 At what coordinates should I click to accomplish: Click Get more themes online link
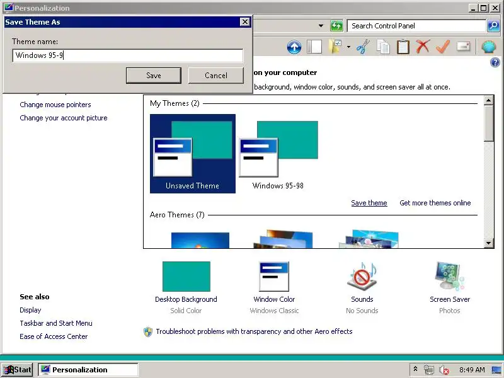click(435, 203)
